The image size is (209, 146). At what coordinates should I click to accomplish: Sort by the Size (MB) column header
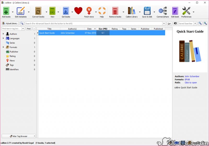point(103,29)
